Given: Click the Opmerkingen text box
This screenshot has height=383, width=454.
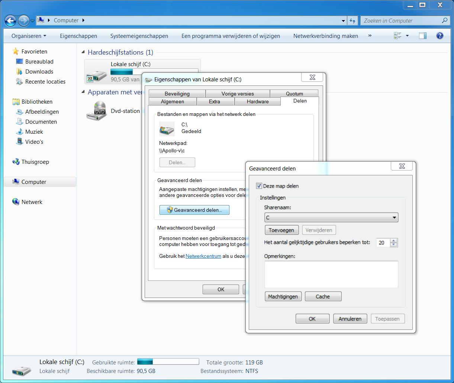Looking at the screenshot, I should click(x=331, y=274).
